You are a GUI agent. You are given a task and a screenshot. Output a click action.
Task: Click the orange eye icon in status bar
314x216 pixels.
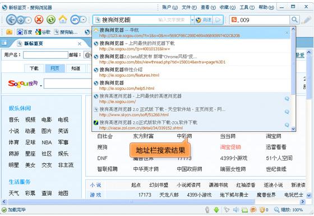(253, 210)
